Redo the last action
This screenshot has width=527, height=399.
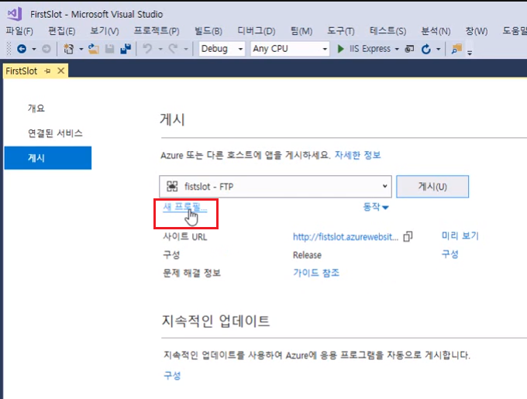click(173, 49)
